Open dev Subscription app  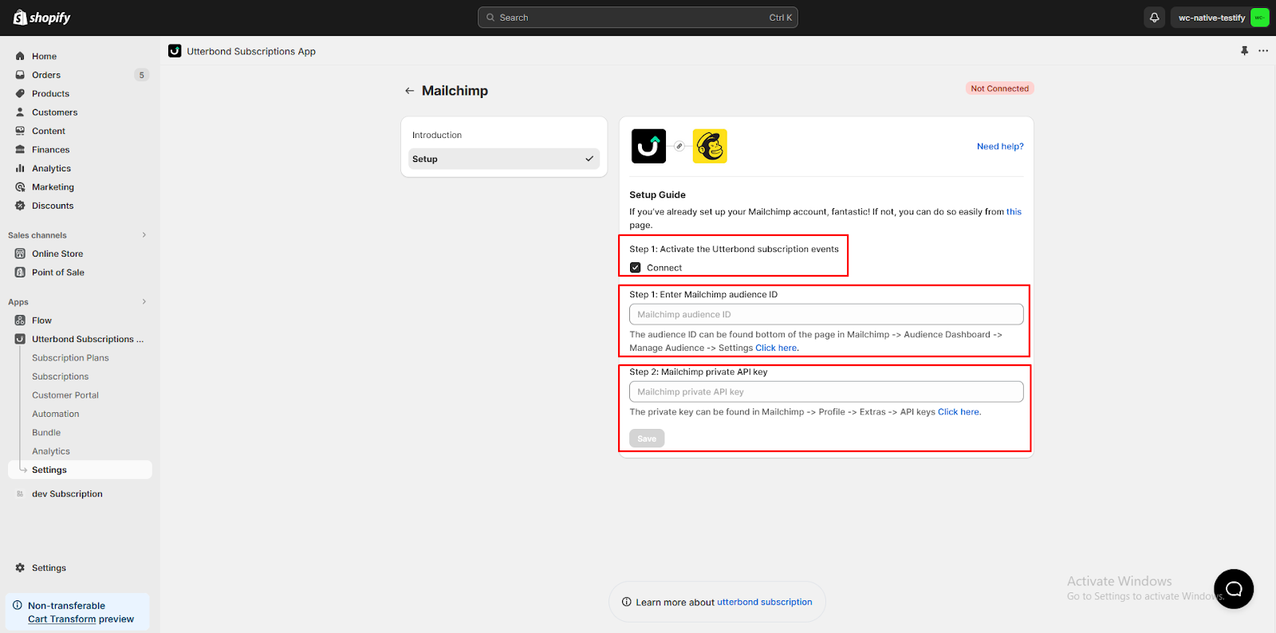pos(67,494)
